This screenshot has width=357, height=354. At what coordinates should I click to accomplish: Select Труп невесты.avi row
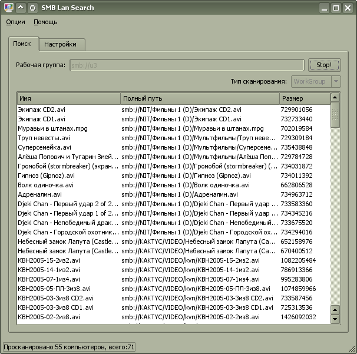pyautogui.click(x=173, y=138)
